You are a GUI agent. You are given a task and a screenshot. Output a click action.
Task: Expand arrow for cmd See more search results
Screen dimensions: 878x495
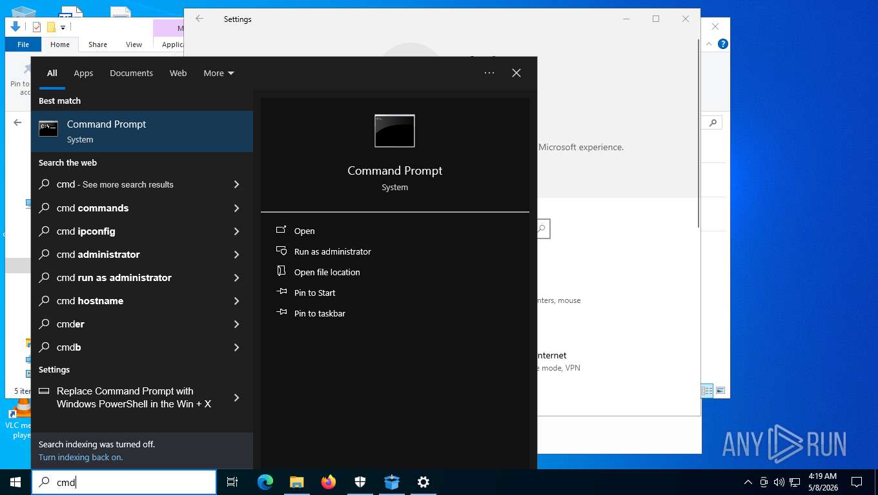point(236,184)
